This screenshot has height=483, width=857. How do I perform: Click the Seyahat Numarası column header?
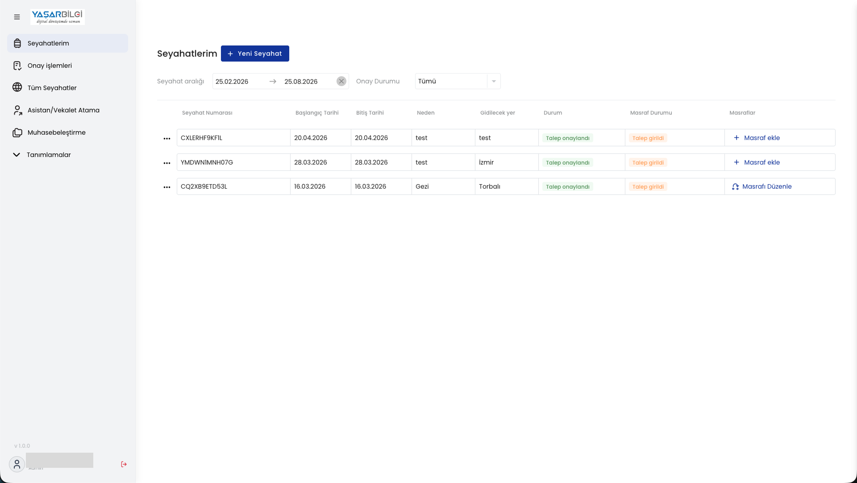(x=207, y=113)
